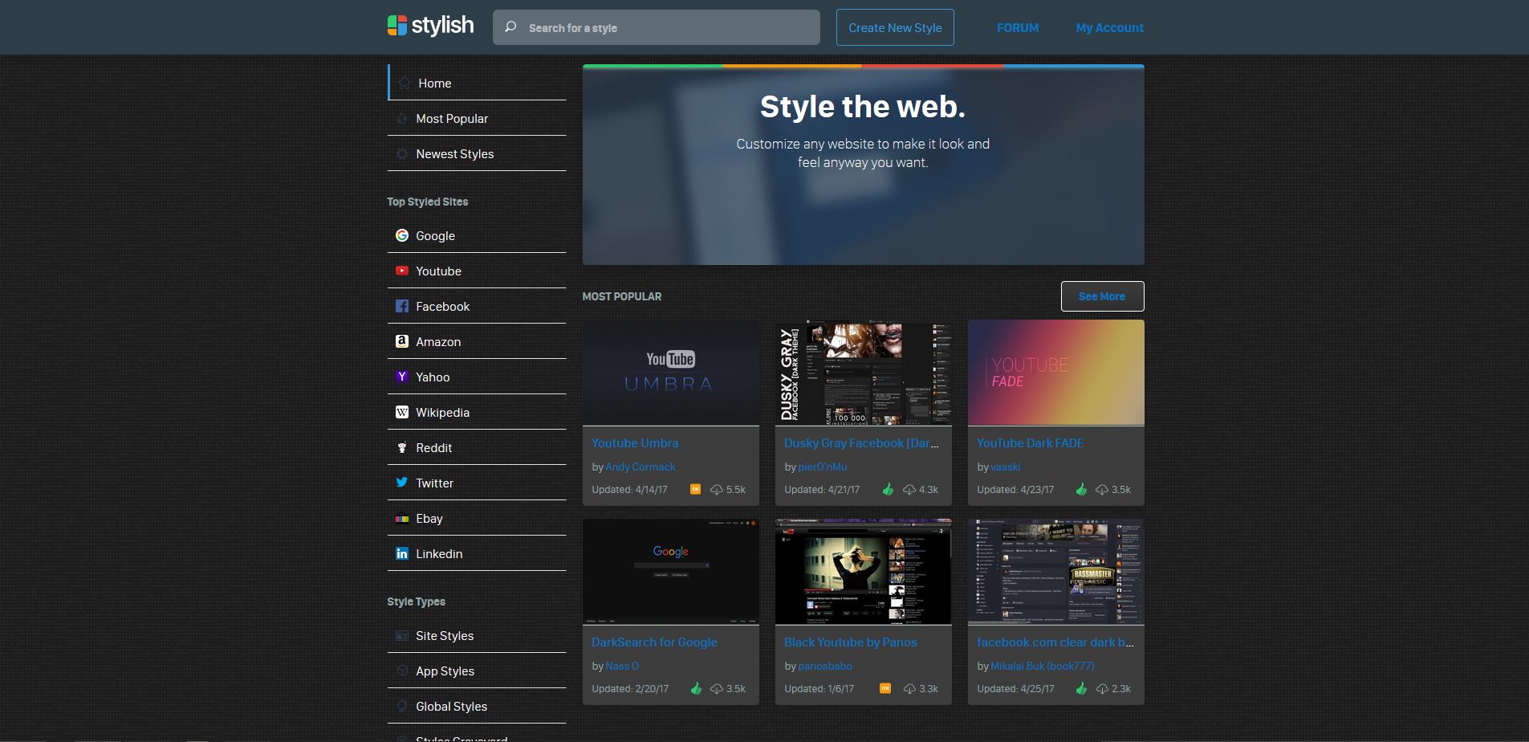Open Twitter styled site link
The width and height of the screenshot is (1529, 742).
coord(477,483)
